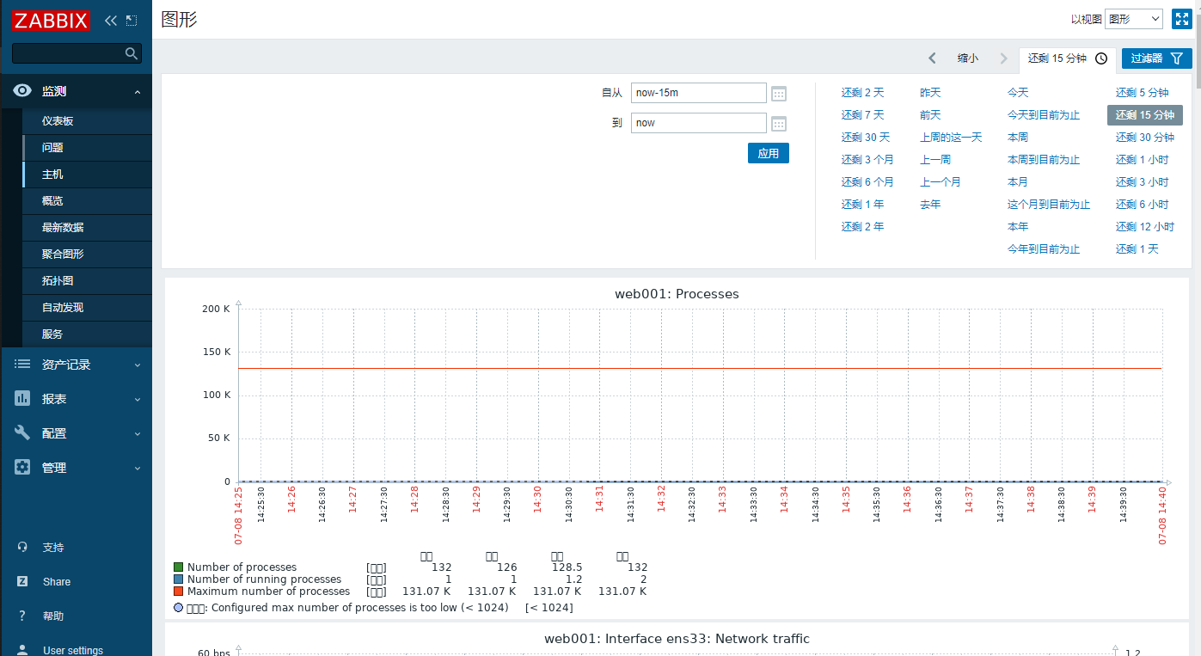
Task: Click the Zabbix logo
Action: click(52, 20)
